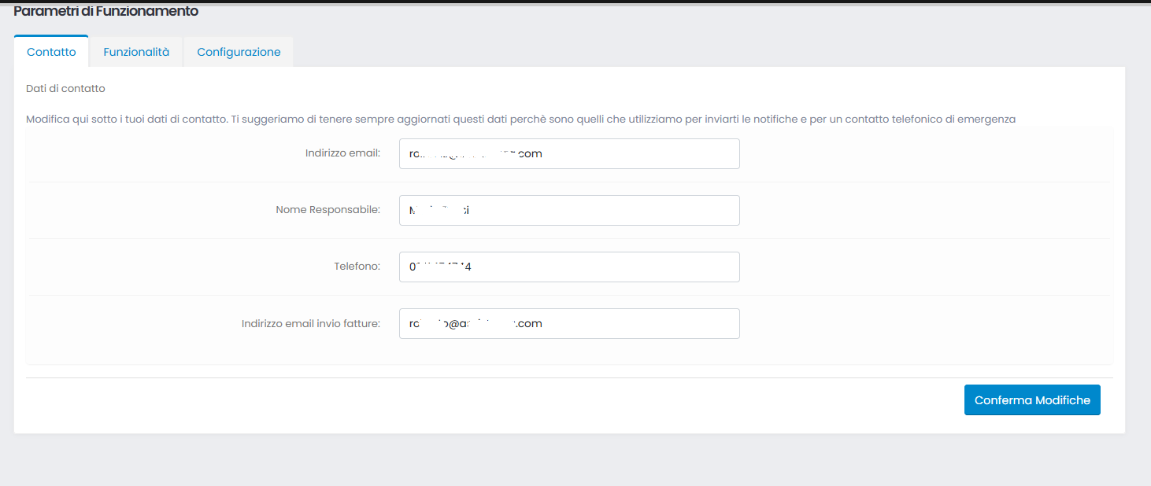Click the Conferma Modifiche button
This screenshot has height=486, width=1151.
(x=1032, y=400)
